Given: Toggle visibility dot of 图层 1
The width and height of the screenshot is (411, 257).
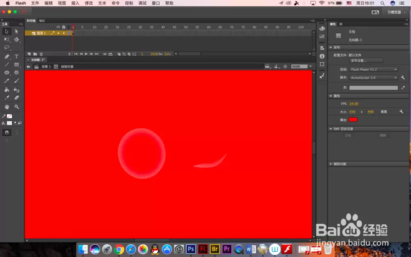Looking at the screenshot, I should tap(58, 33).
